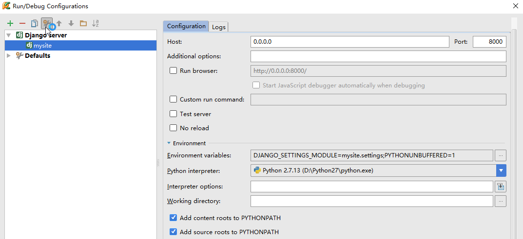Move configuration up arrow
Image resolution: width=523 pixels, height=239 pixels.
point(59,23)
